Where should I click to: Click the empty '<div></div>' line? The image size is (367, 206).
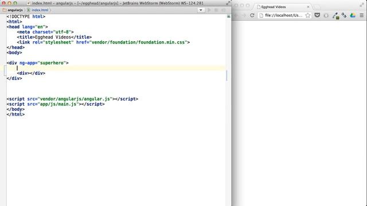pyautogui.click(x=31, y=73)
